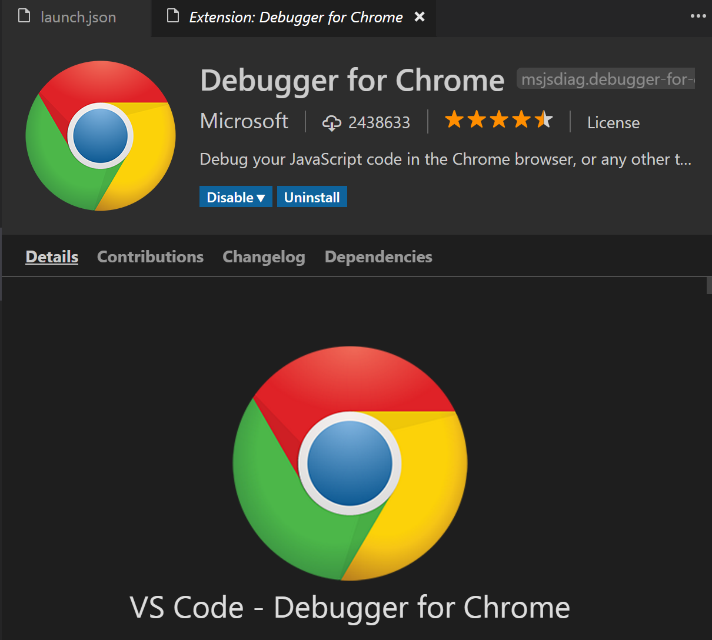Click the msjsdiag.debugger-for extension identifier badge

pos(606,79)
